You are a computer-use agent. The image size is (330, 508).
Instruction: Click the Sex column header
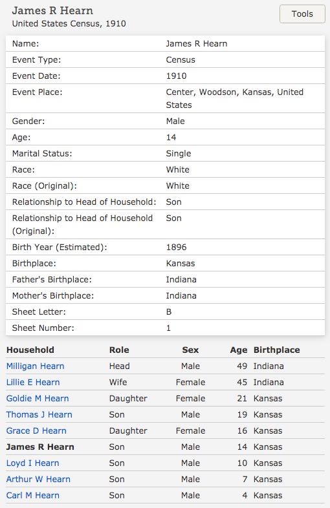(190, 350)
